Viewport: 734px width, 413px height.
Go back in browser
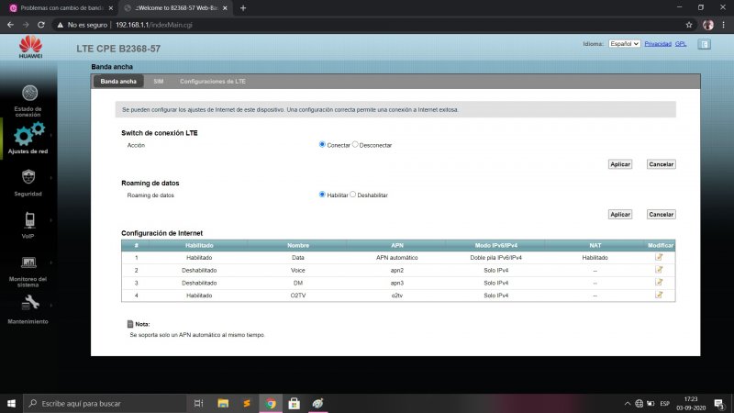[10, 25]
